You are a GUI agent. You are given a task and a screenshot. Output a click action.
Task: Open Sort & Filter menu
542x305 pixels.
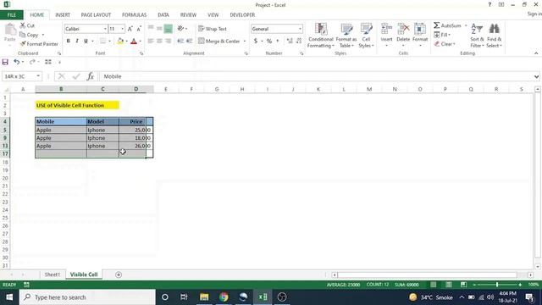(477, 36)
